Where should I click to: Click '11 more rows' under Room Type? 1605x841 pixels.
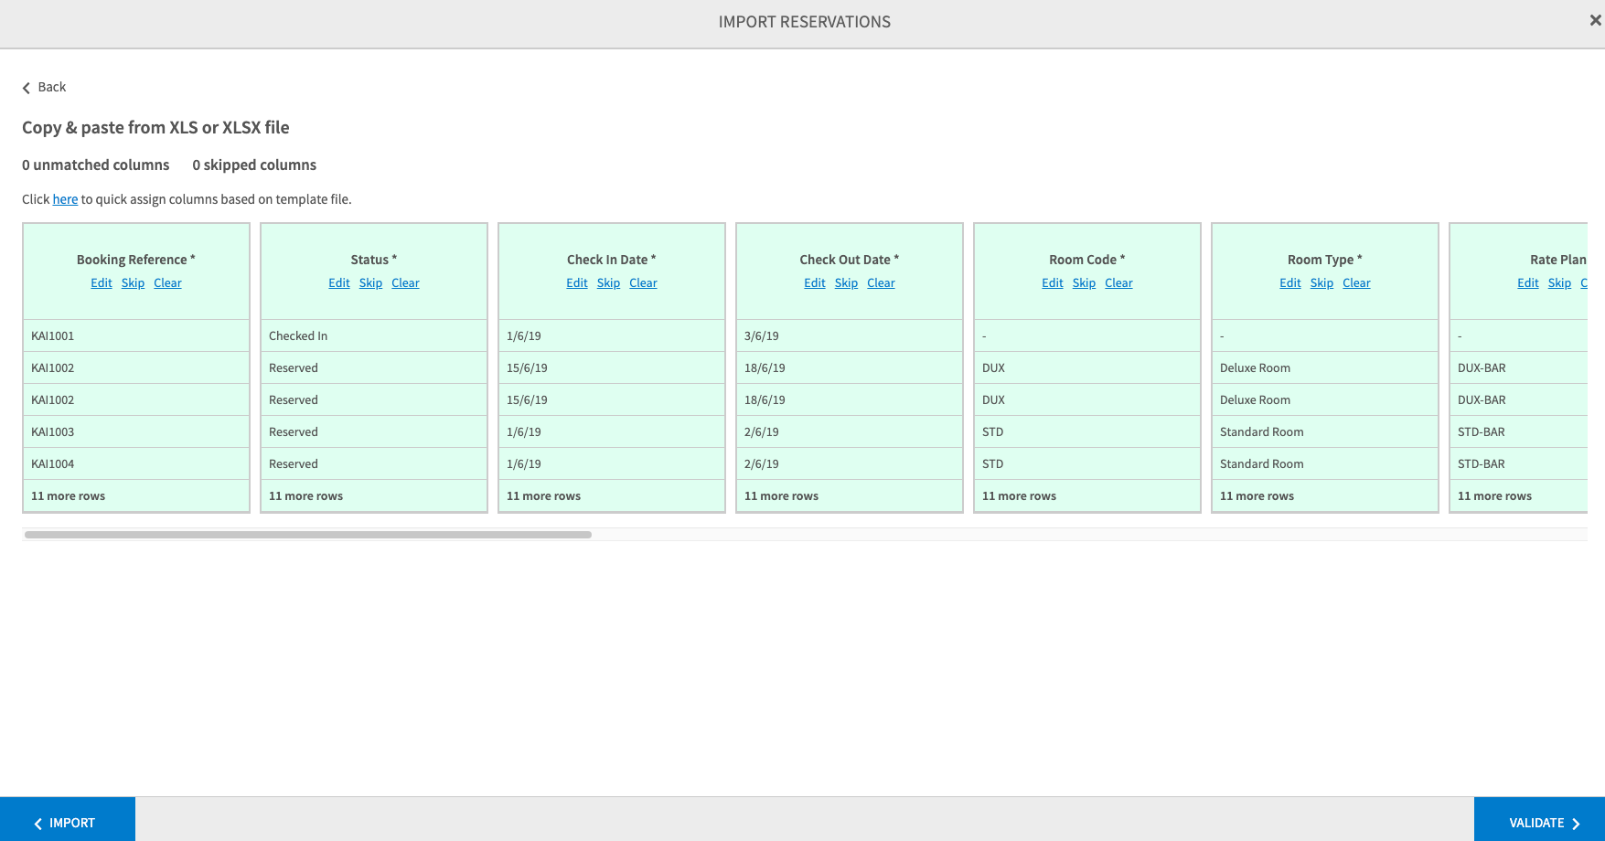1257,496
